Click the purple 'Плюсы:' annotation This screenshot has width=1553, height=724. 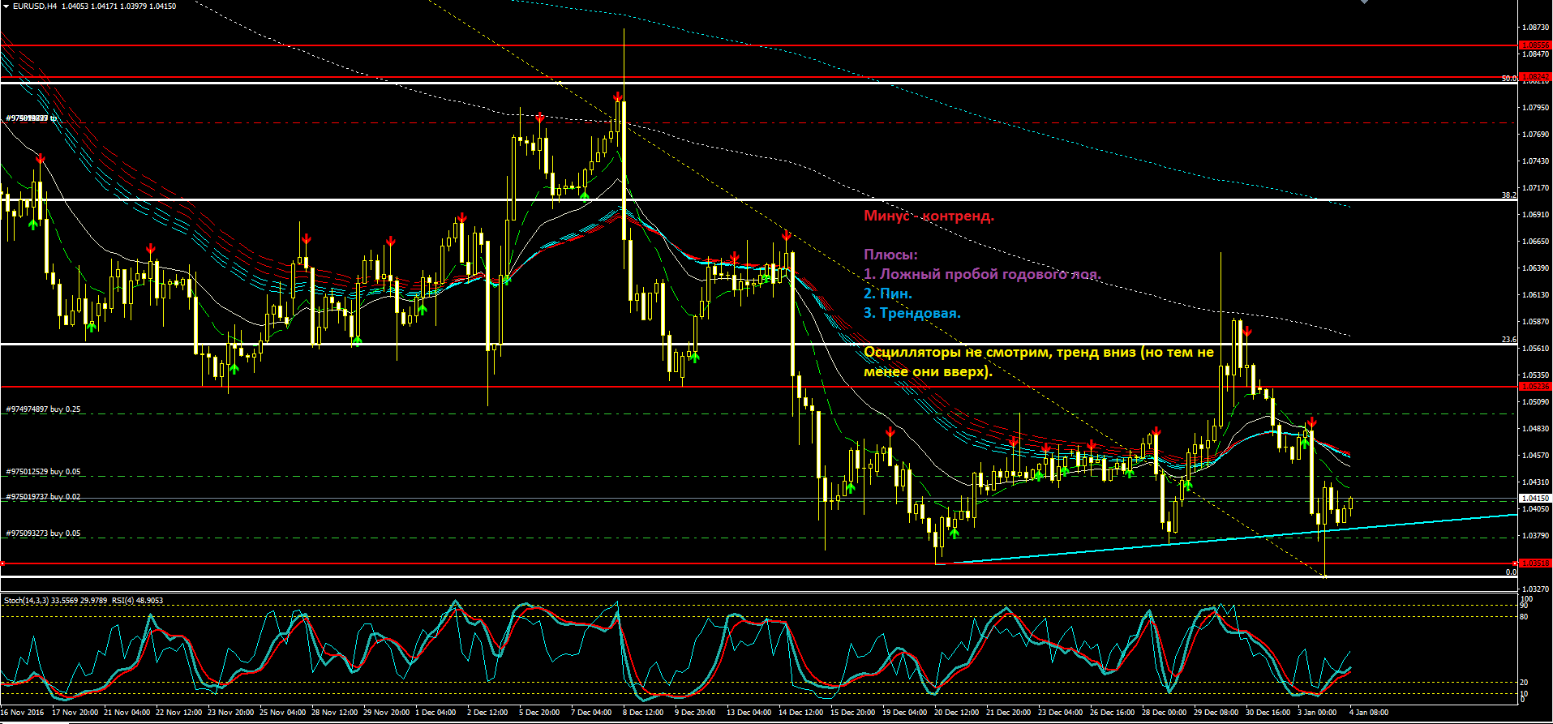890,255
